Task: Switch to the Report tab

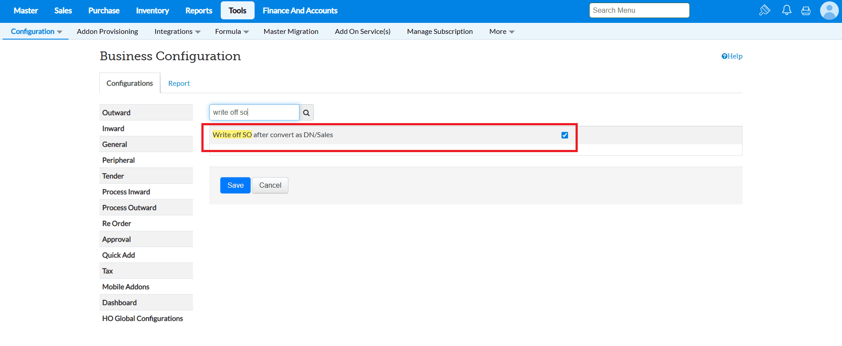Action: pos(179,84)
